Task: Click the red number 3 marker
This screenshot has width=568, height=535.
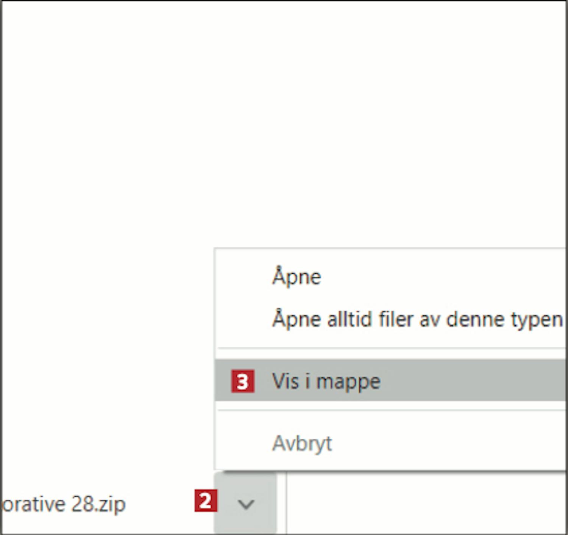Action: click(x=243, y=381)
